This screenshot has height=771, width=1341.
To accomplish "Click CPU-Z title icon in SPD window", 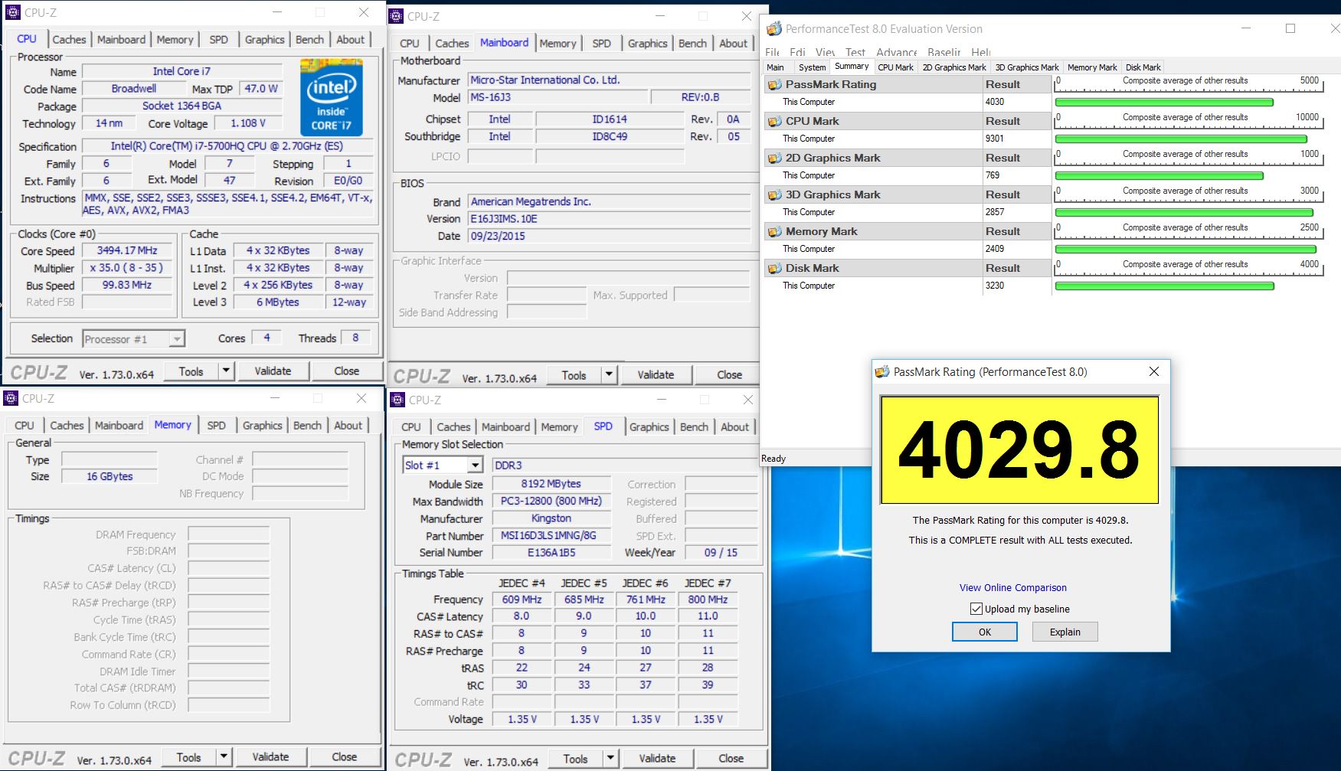I will [x=397, y=400].
